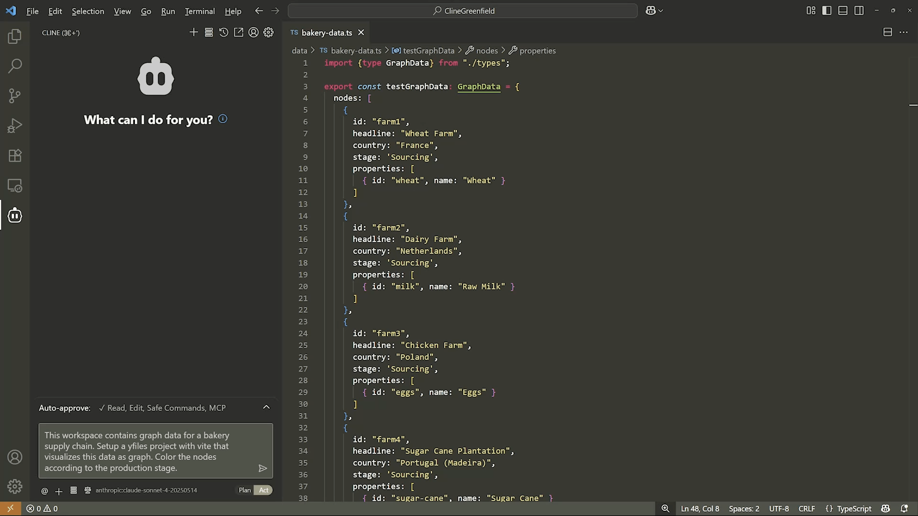Open the Terminal menu
The width and height of the screenshot is (918, 516).
coord(199,11)
